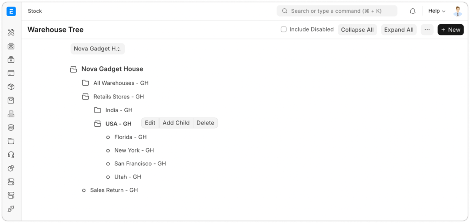Screen dimensions: 470x223
Task: Expand the India - GH folder
Action: [97, 110]
